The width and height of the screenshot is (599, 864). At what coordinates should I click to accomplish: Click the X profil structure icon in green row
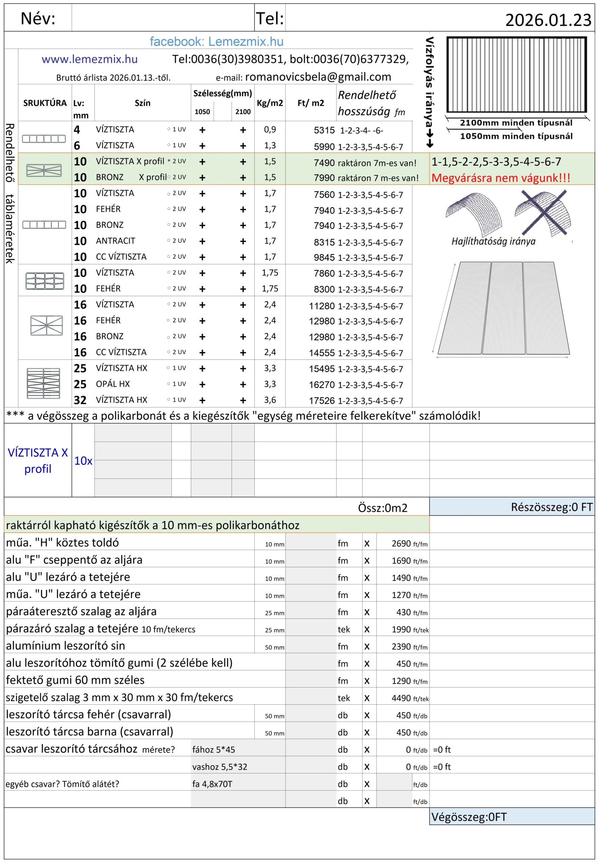click(44, 170)
